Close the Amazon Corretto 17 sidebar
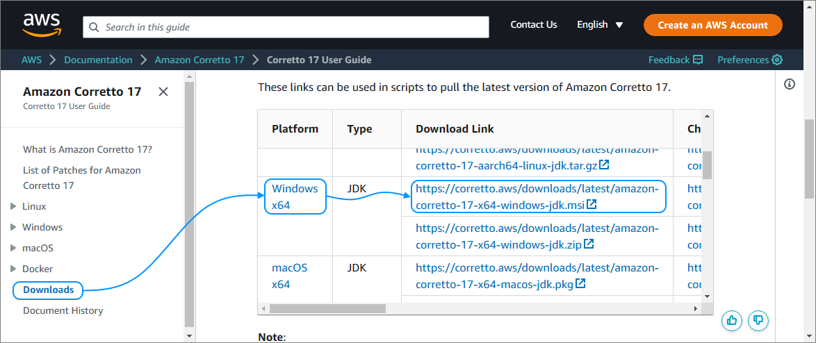This screenshot has width=816, height=343. coord(163,92)
